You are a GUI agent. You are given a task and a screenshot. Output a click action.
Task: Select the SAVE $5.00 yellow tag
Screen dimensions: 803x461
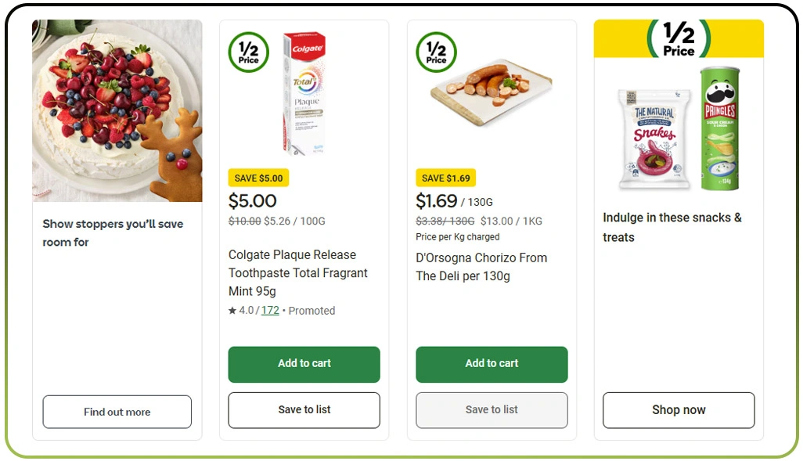coord(257,178)
